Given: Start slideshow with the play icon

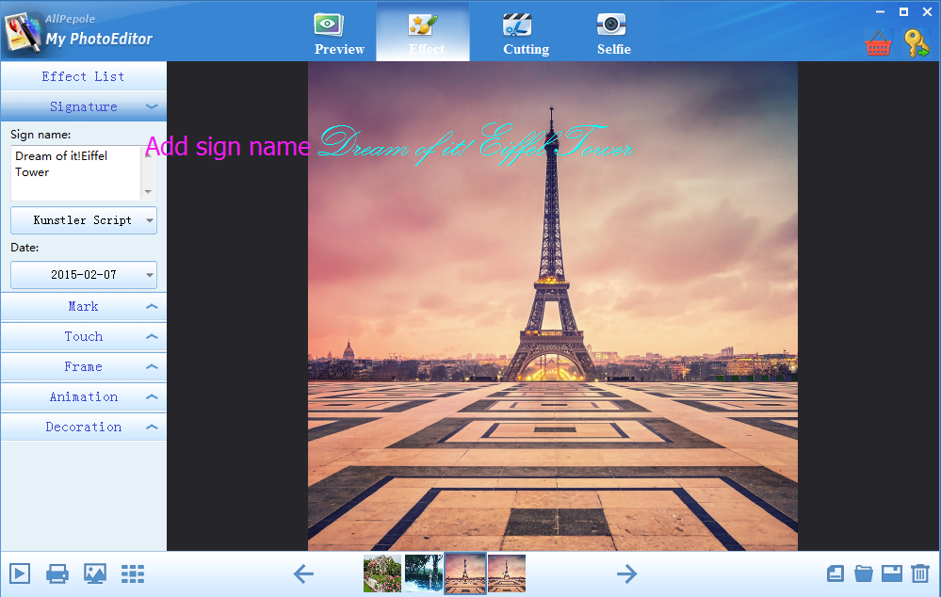Looking at the screenshot, I should (x=19, y=573).
